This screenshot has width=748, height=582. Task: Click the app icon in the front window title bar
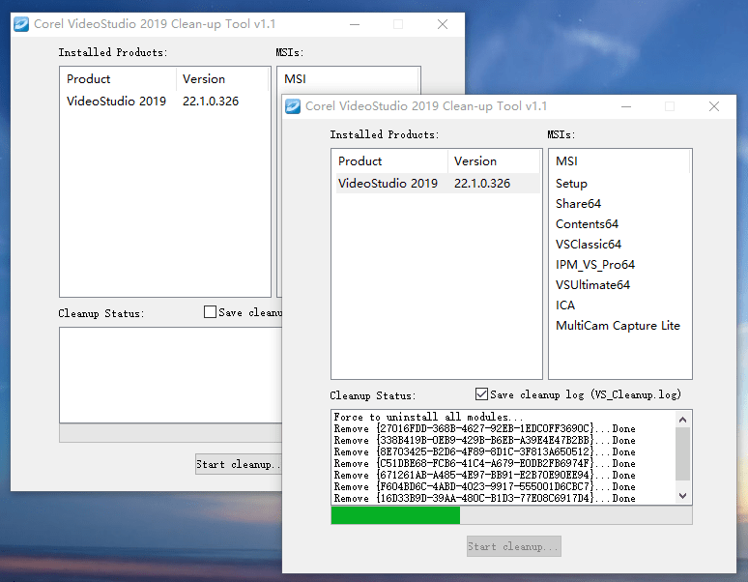tap(293, 106)
